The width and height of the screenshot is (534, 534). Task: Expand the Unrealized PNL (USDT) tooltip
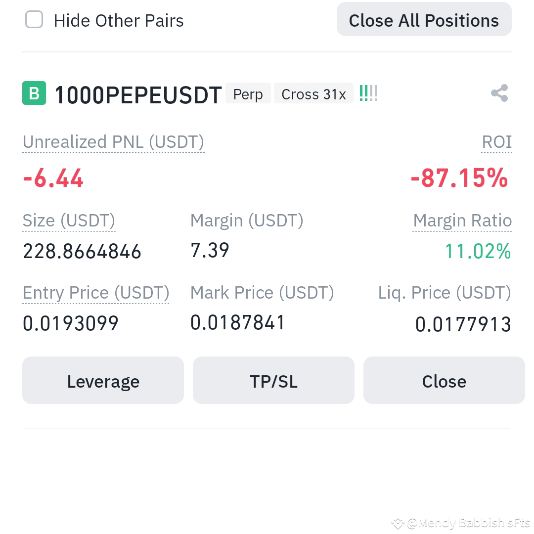(113, 142)
